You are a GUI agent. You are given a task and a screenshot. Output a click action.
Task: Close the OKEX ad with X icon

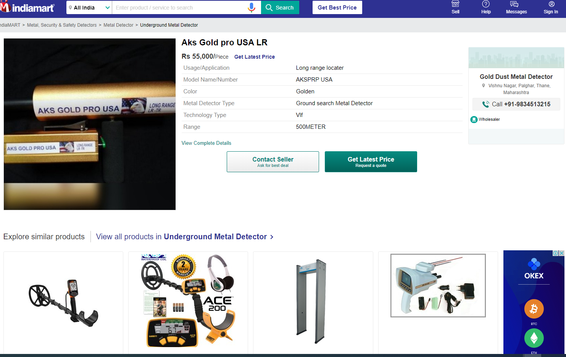(561, 253)
